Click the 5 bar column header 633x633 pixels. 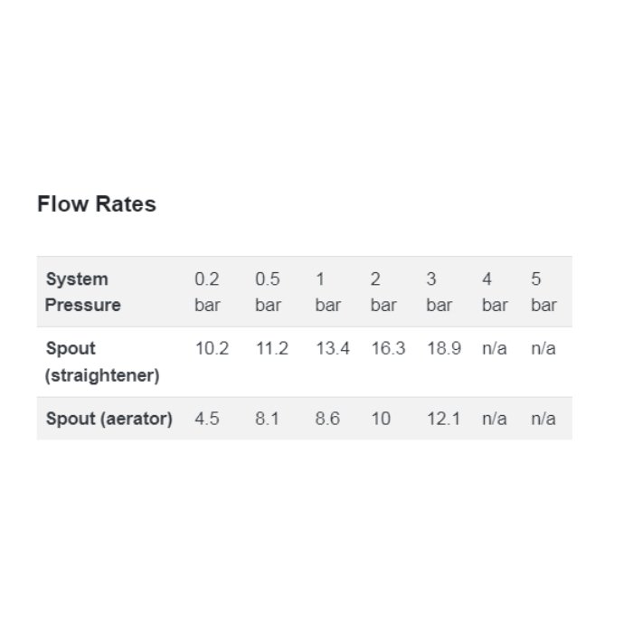coord(543,292)
